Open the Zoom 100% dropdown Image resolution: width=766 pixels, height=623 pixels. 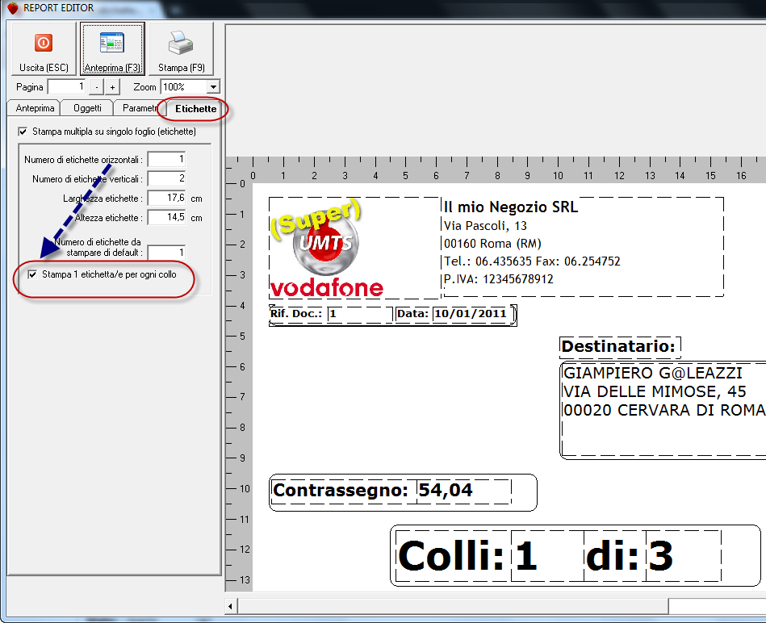213,87
